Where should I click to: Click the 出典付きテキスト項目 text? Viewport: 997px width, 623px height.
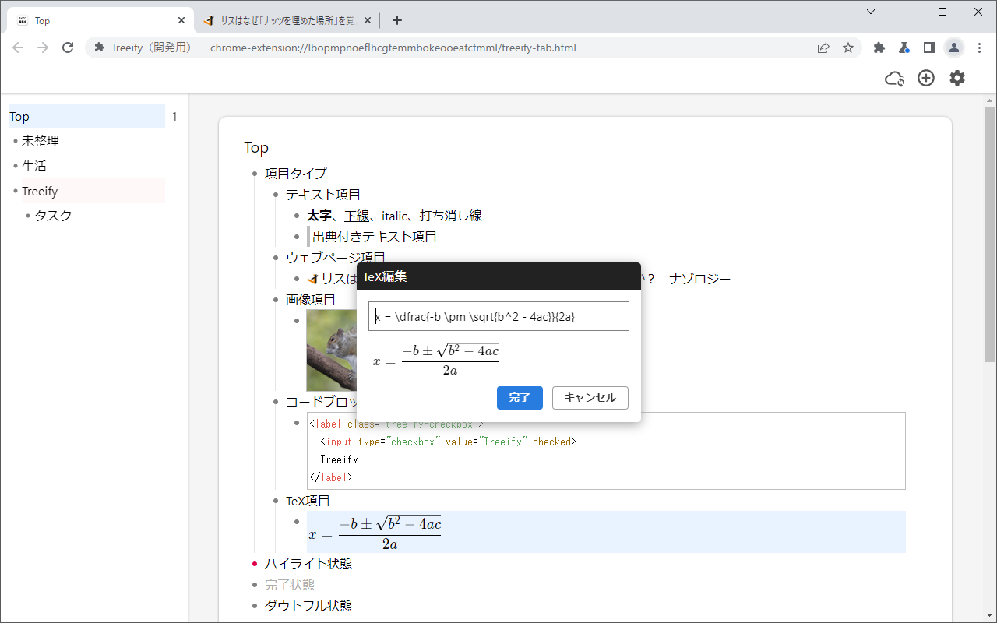[375, 237]
